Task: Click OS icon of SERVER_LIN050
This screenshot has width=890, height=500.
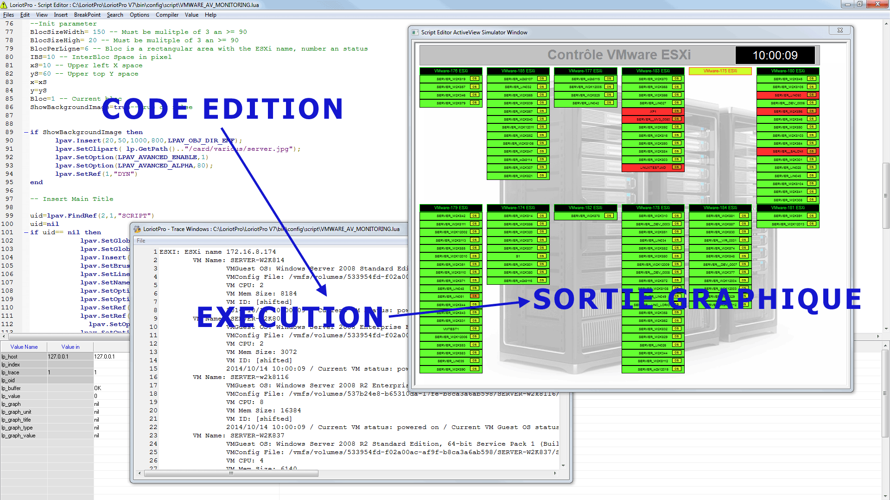Action: 811,95
